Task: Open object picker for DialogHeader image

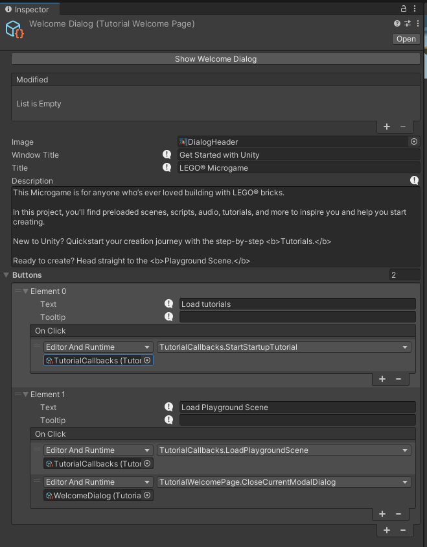Action: coord(414,141)
